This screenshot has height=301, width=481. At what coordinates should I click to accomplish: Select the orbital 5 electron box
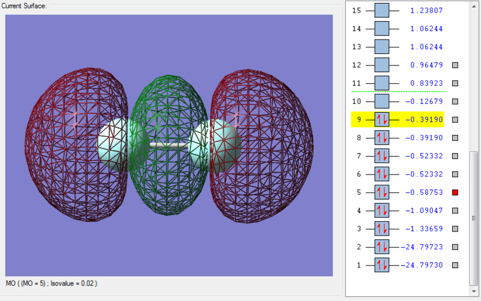pos(382,192)
